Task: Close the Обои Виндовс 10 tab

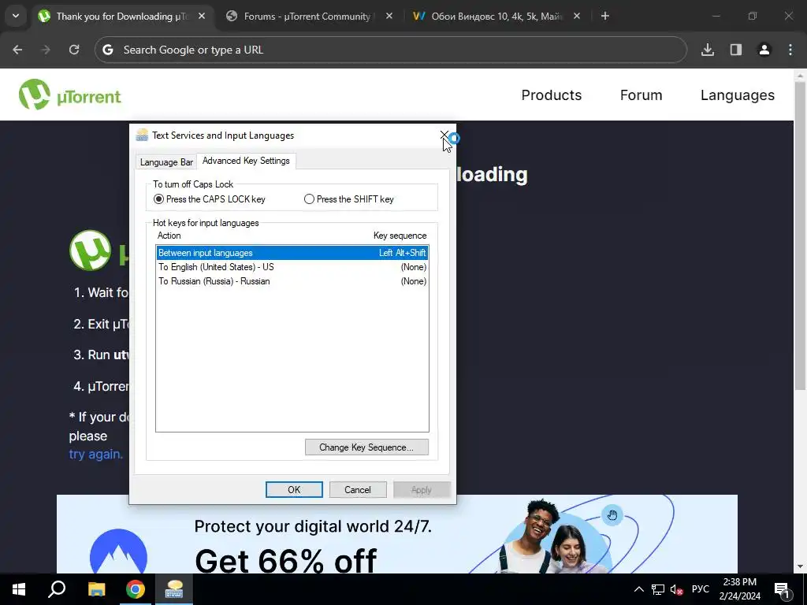Action: tap(576, 16)
